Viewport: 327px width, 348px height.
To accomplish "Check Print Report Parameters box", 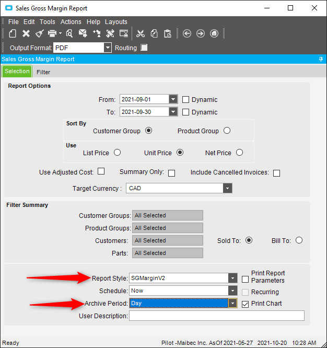I will point(245,279).
